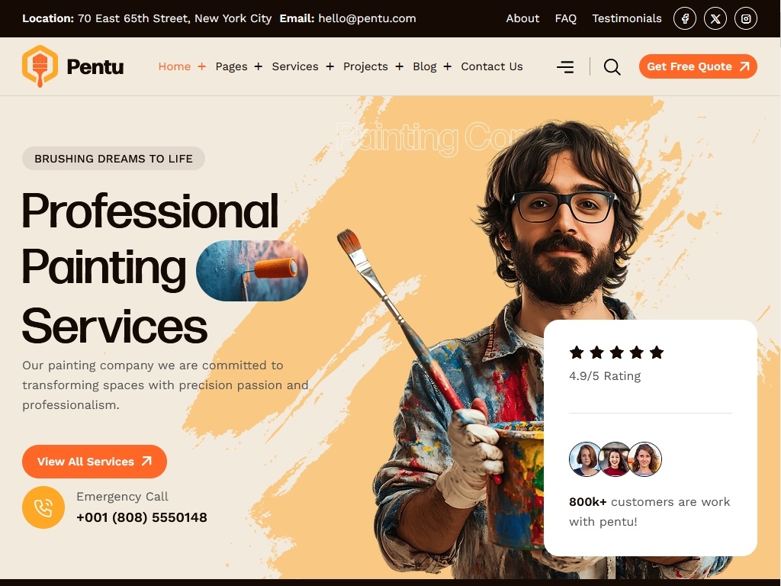The width and height of the screenshot is (781, 586).
Task: Open the FAQ link in top bar
Action: [x=566, y=18]
